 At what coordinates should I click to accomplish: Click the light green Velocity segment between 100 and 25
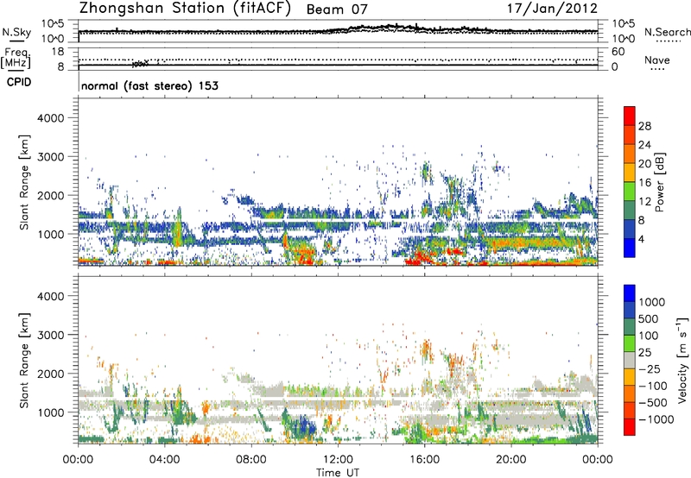click(630, 343)
